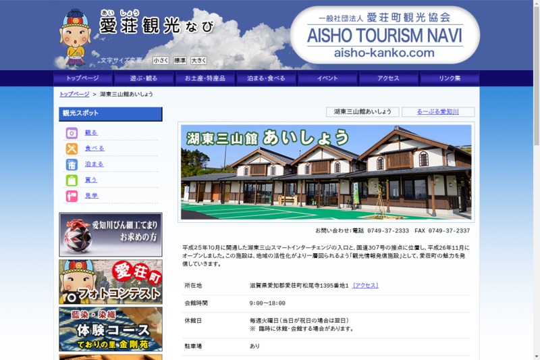Click the green shopping bag 買う icon
Image resolution: width=540 pixels, height=360 pixels.
click(x=72, y=180)
